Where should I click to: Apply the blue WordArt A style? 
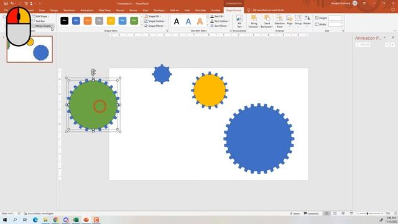point(188,21)
